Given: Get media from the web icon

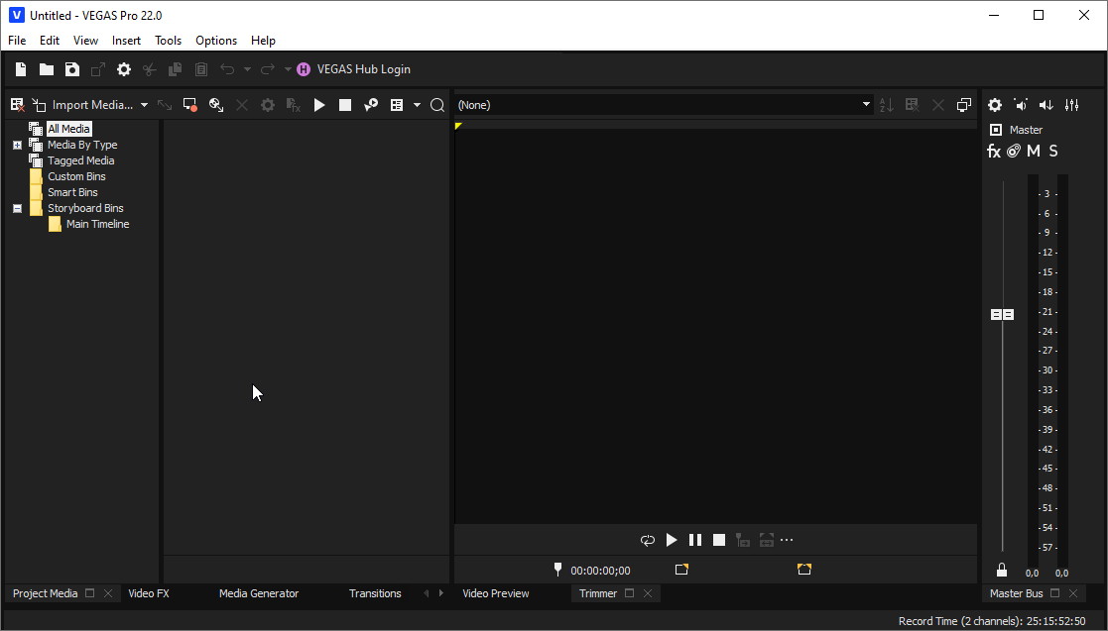Looking at the screenshot, I should pos(215,105).
